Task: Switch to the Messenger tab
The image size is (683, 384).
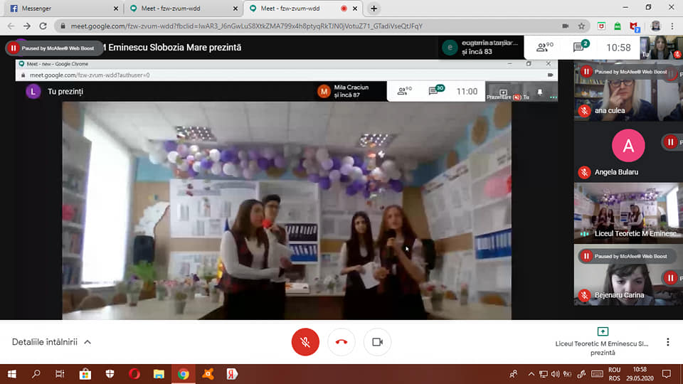Action: [61, 9]
